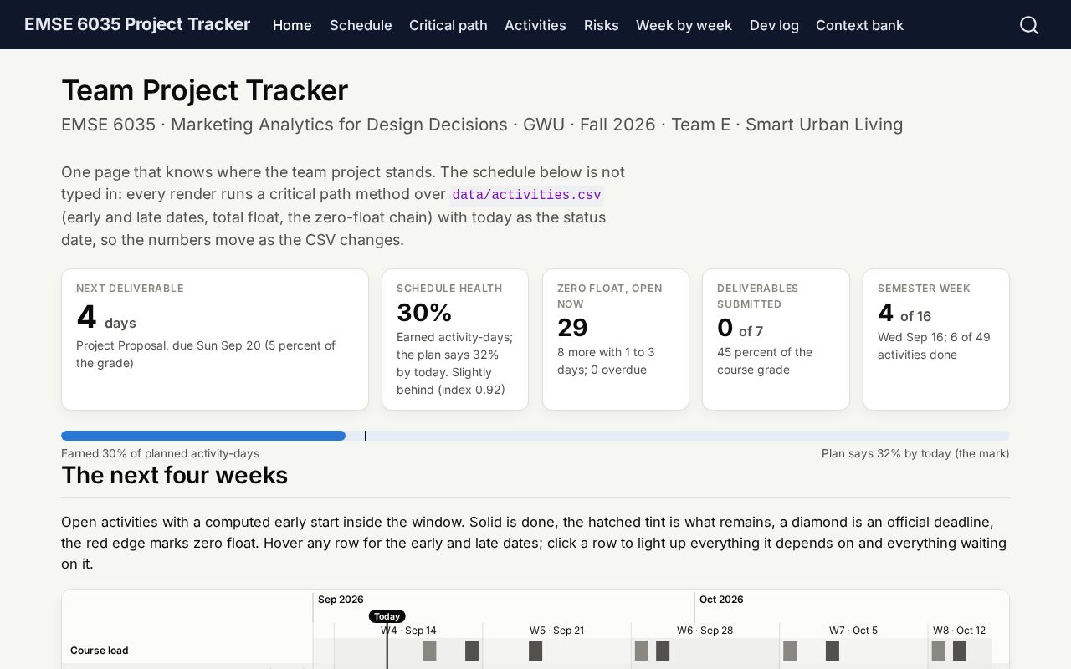The height and width of the screenshot is (669, 1071).
Task: Click the W8 · Oct 12 week label
Action: point(959,631)
